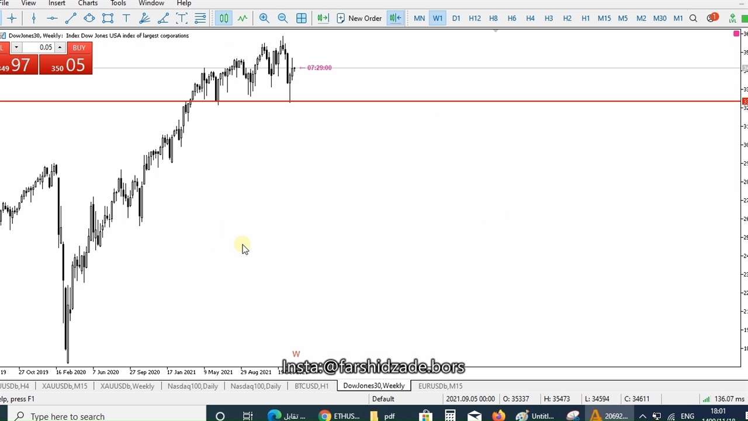Click the lot volume input field

(x=39, y=47)
